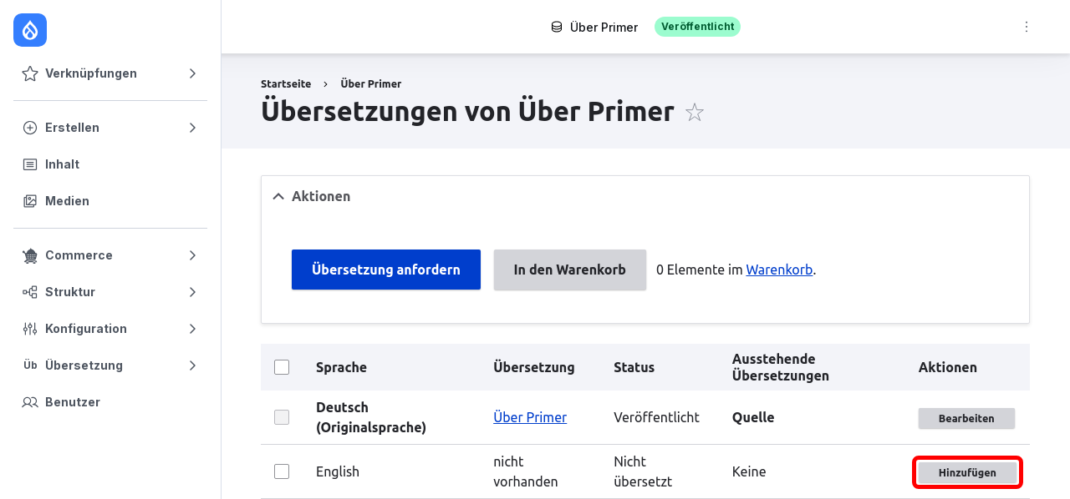Click the Über Primer breadcrumb
1070x499 pixels.
point(371,84)
